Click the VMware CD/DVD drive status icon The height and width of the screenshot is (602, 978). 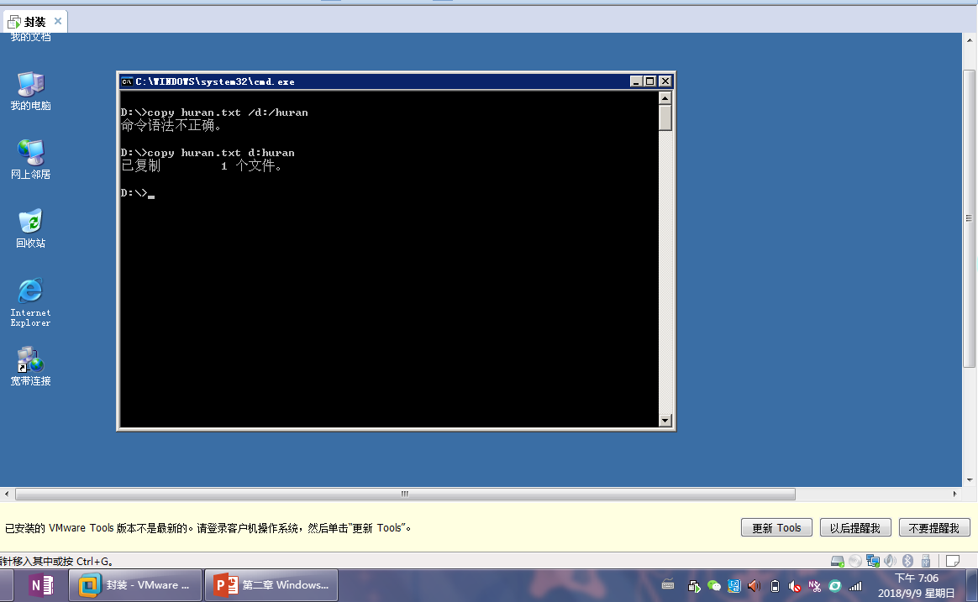click(855, 561)
